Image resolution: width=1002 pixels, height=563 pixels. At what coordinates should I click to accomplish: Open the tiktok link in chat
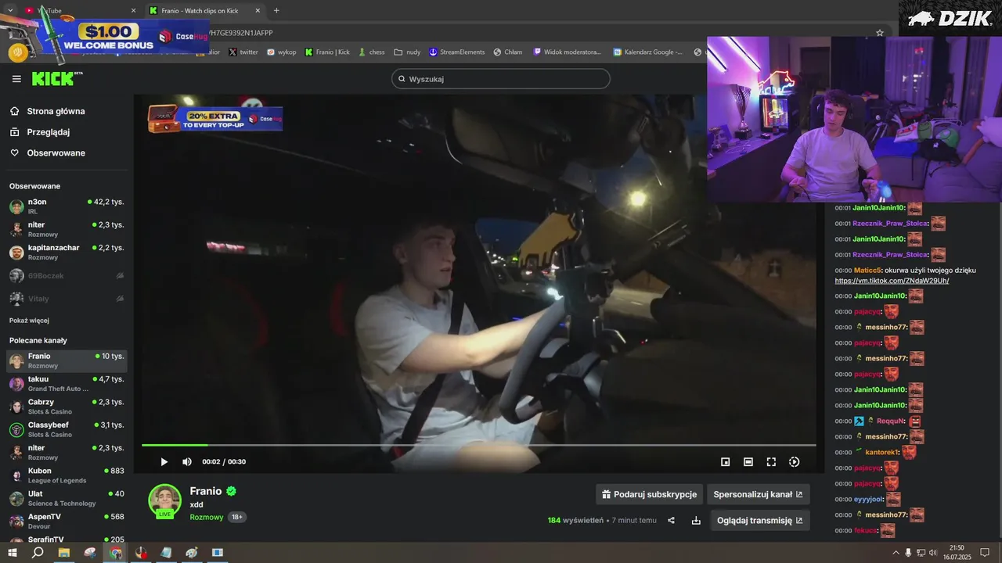coord(892,281)
